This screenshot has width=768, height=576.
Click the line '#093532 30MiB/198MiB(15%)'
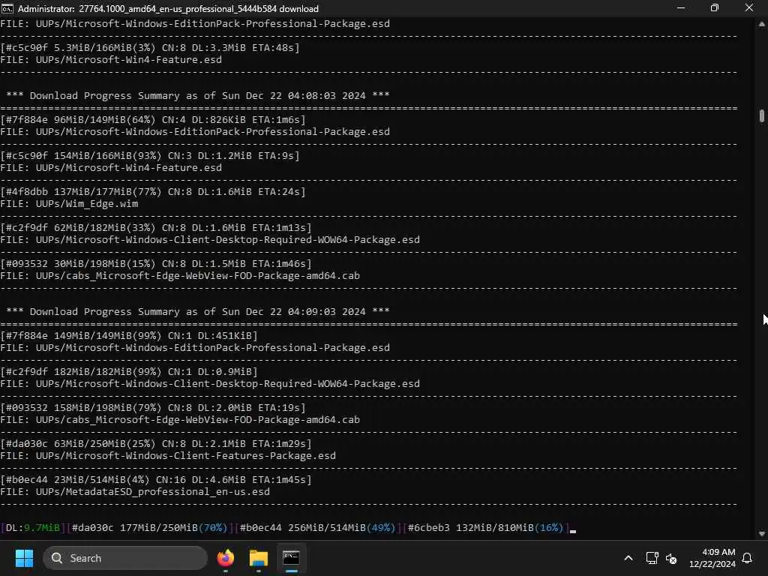tap(156, 263)
